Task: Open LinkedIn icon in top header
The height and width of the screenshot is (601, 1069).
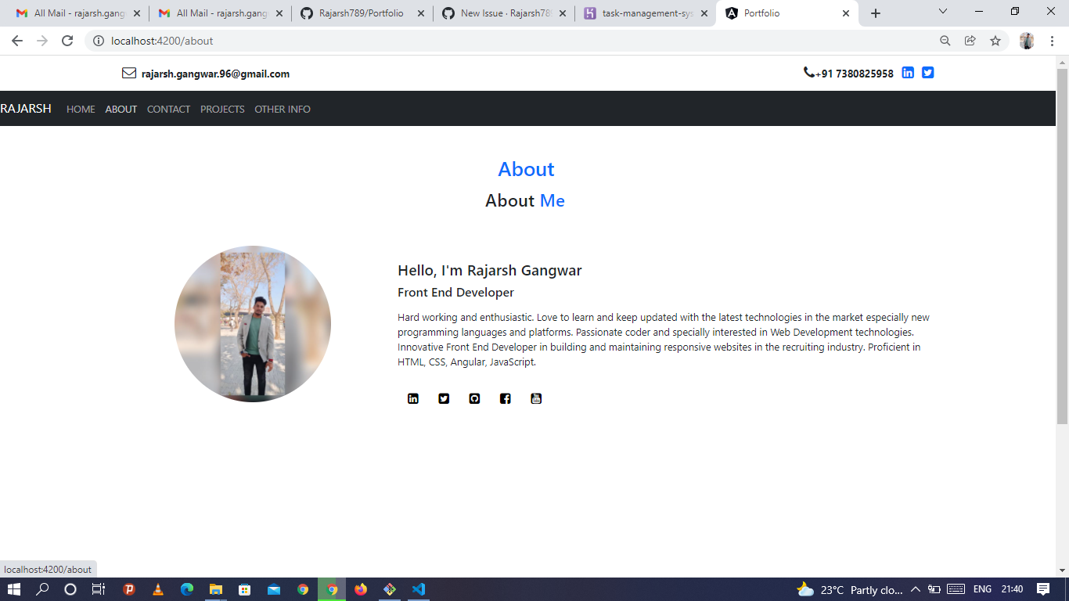Action: tap(908, 73)
